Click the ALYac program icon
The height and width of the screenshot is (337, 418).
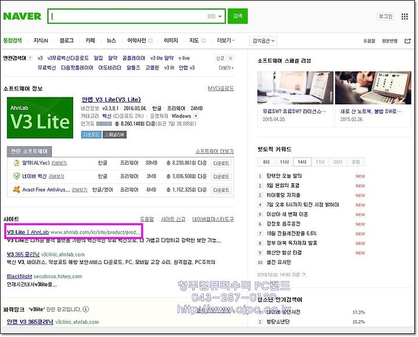pos(16,163)
